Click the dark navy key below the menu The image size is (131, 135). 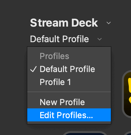coord(85,133)
